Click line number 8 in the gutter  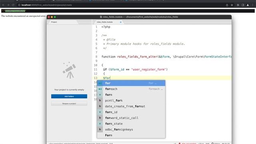tap(96, 57)
